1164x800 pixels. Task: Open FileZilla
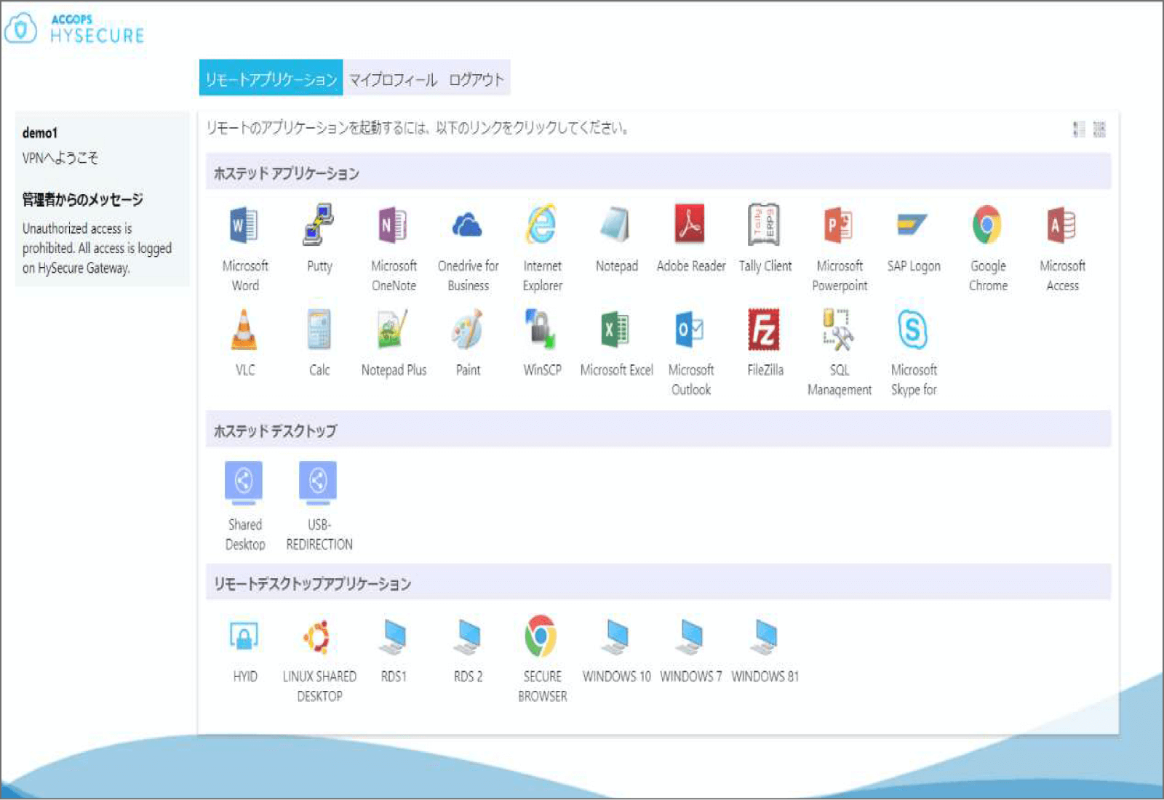pos(765,329)
